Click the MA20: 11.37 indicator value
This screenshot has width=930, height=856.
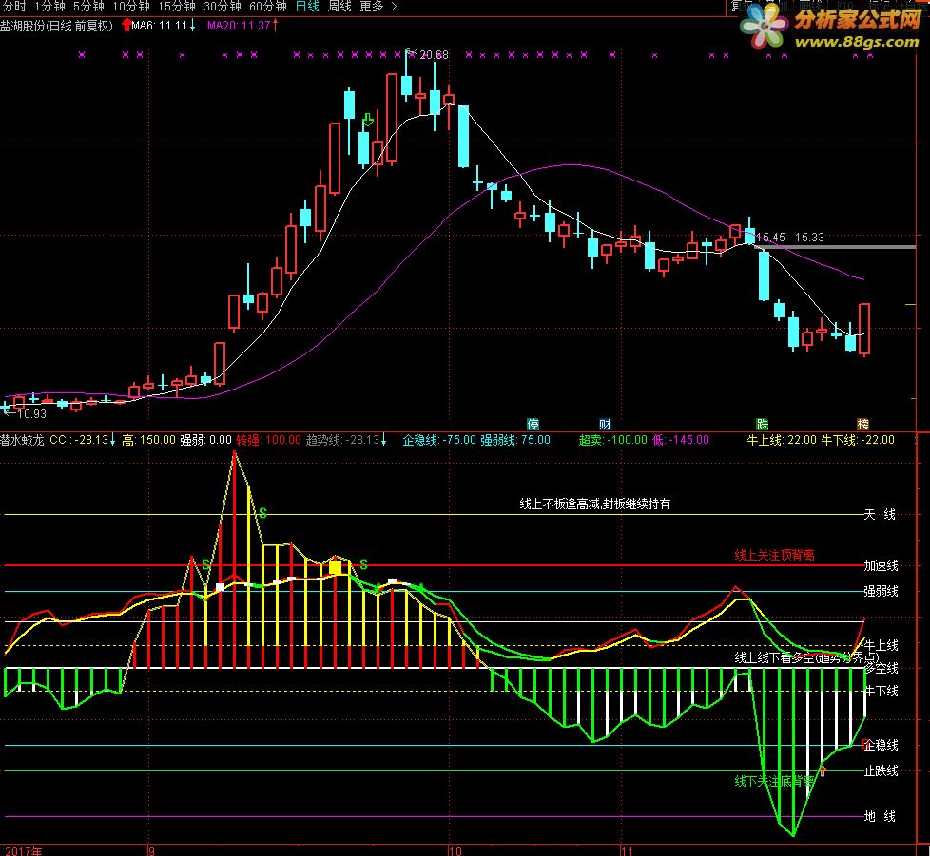239,26
